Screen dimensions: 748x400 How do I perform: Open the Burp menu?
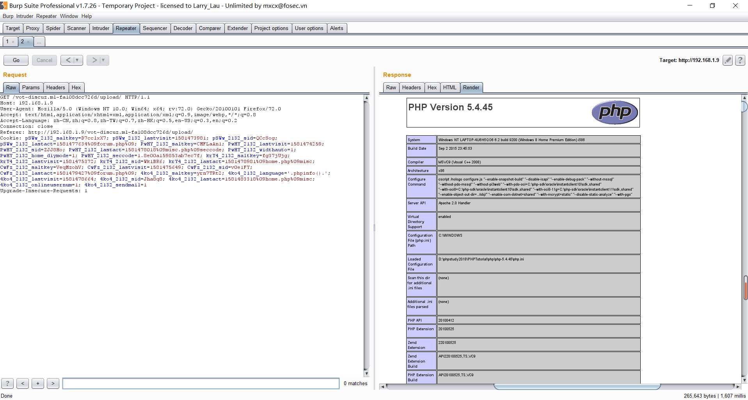click(8, 16)
